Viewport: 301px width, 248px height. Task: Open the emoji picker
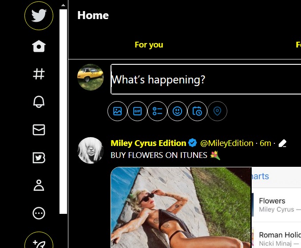pyautogui.click(x=177, y=111)
